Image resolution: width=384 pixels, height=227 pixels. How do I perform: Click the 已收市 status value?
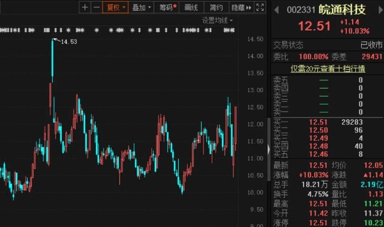tap(371, 45)
